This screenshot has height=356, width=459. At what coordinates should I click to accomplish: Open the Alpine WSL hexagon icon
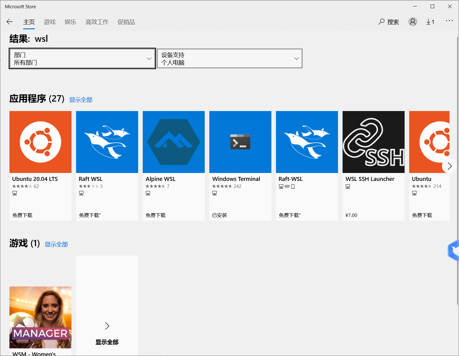point(174,142)
